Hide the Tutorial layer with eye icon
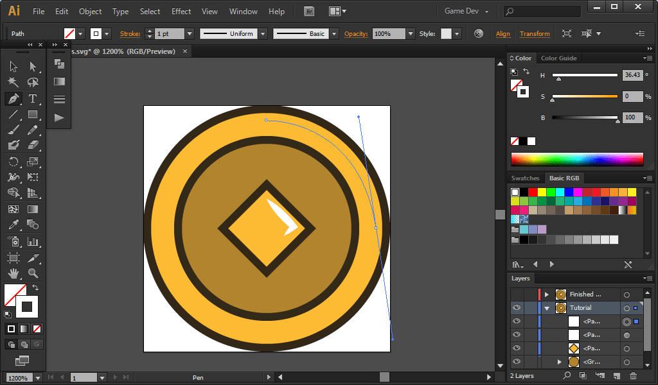Screen dimensions: 658x385 517,308
